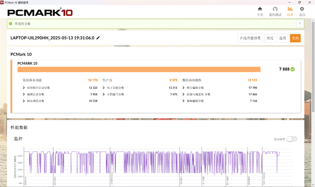The image size is (315, 187).
Task: Click score value 7 475
Action: (x=174, y=94)
